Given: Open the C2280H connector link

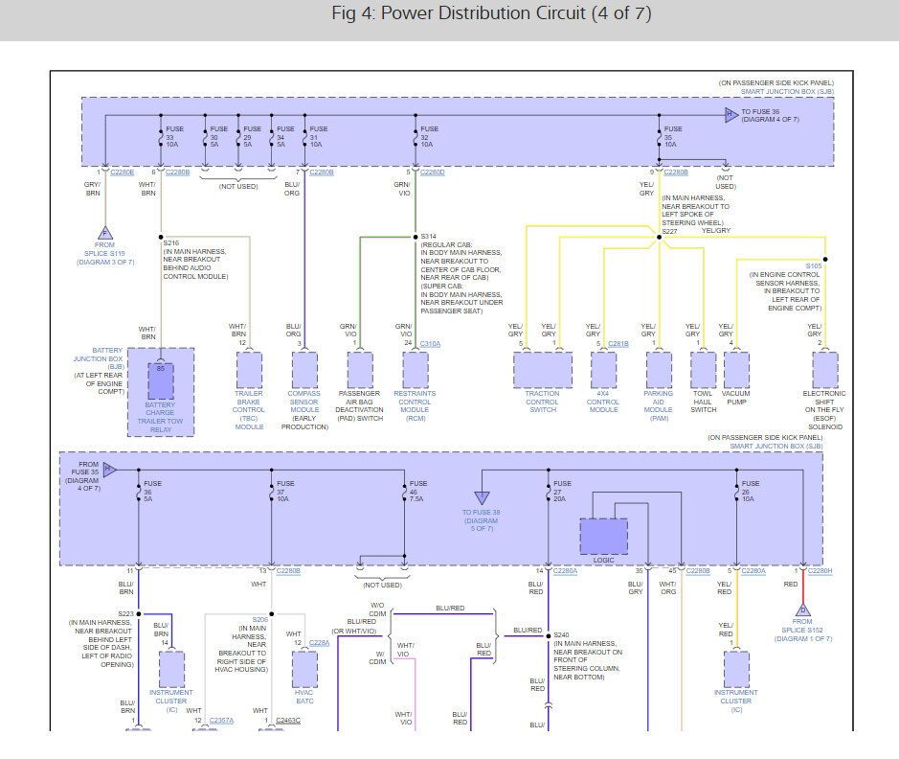Looking at the screenshot, I should coord(820,571).
